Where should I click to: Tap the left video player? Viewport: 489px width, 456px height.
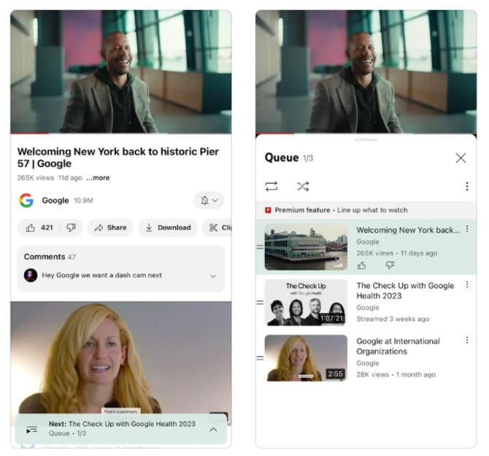point(121,72)
